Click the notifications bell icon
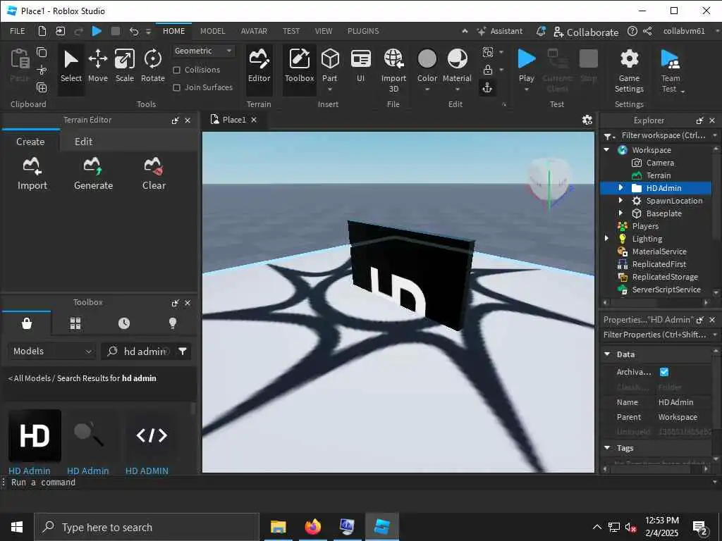 (x=541, y=31)
